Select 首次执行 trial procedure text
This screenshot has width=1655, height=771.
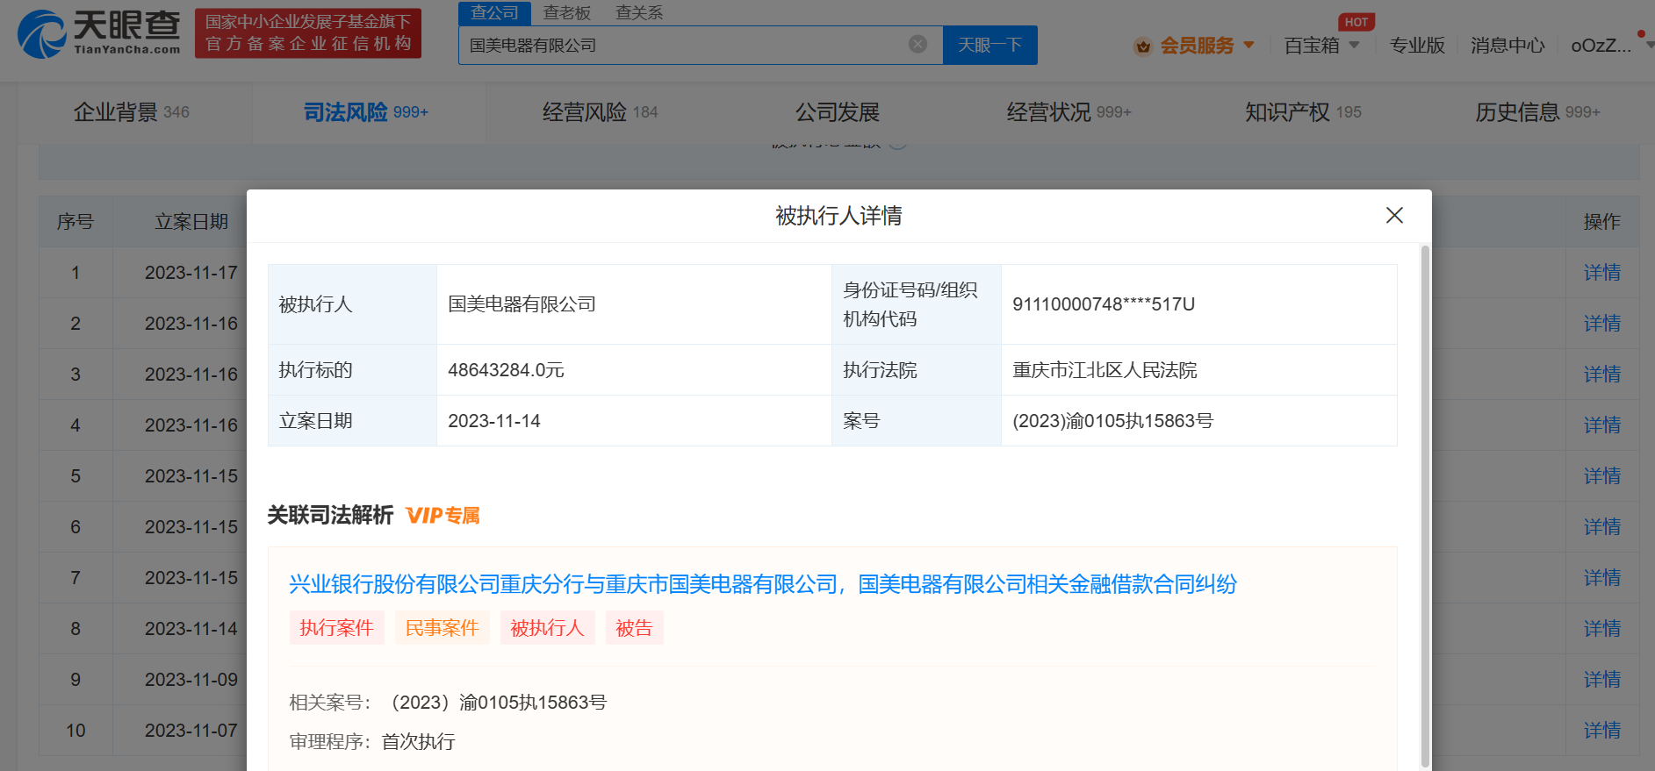coord(418,742)
